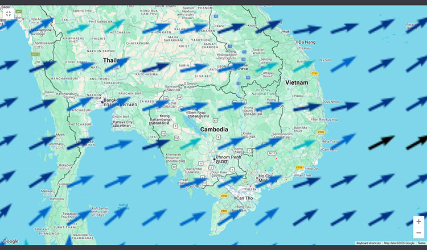Screen dimensions: 427x250
Task: Select the Ranong label
Action: pyautogui.click(x=57, y=199)
